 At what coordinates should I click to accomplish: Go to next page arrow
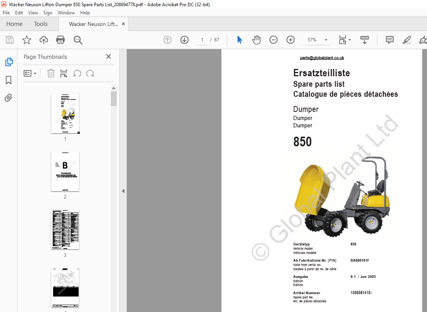[x=184, y=40]
